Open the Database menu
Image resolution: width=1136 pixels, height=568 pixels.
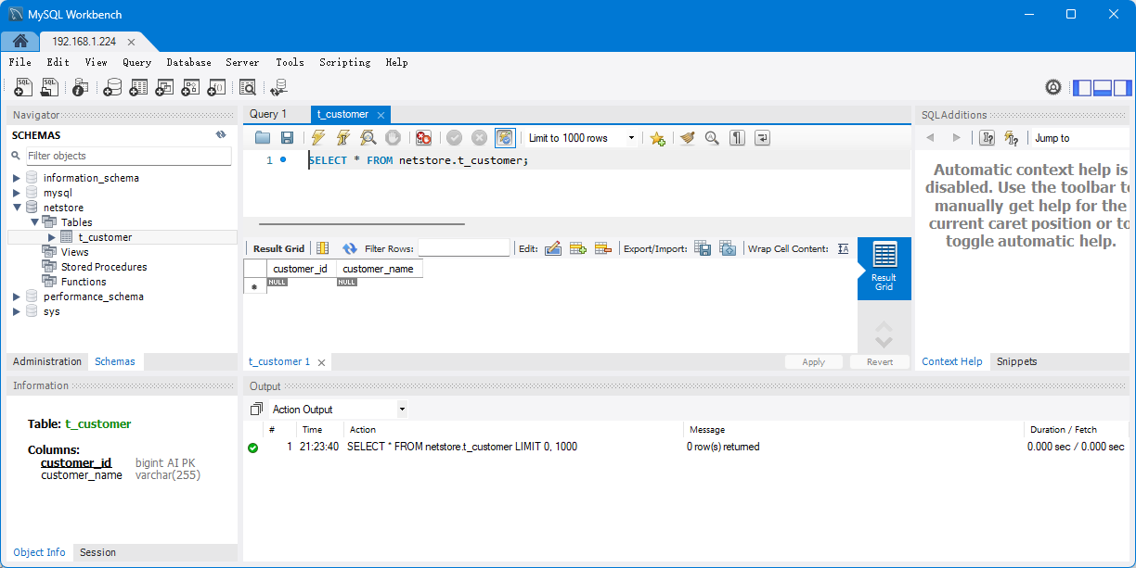coord(188,62)
